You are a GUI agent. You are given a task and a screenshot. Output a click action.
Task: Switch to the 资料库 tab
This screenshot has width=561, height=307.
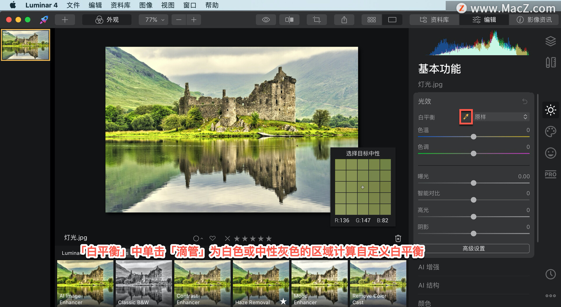[434, 20]
